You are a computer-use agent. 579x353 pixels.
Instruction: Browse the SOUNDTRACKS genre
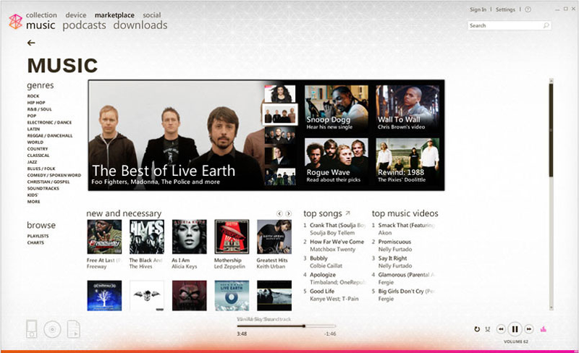43,188
